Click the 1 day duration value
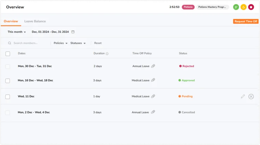 [97, 96]
